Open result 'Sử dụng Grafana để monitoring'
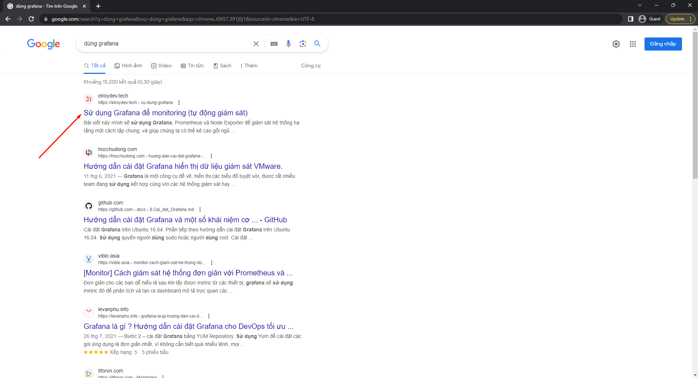This screenshot has width=698, height=378. pyautogui.click(x=165, y=113)
